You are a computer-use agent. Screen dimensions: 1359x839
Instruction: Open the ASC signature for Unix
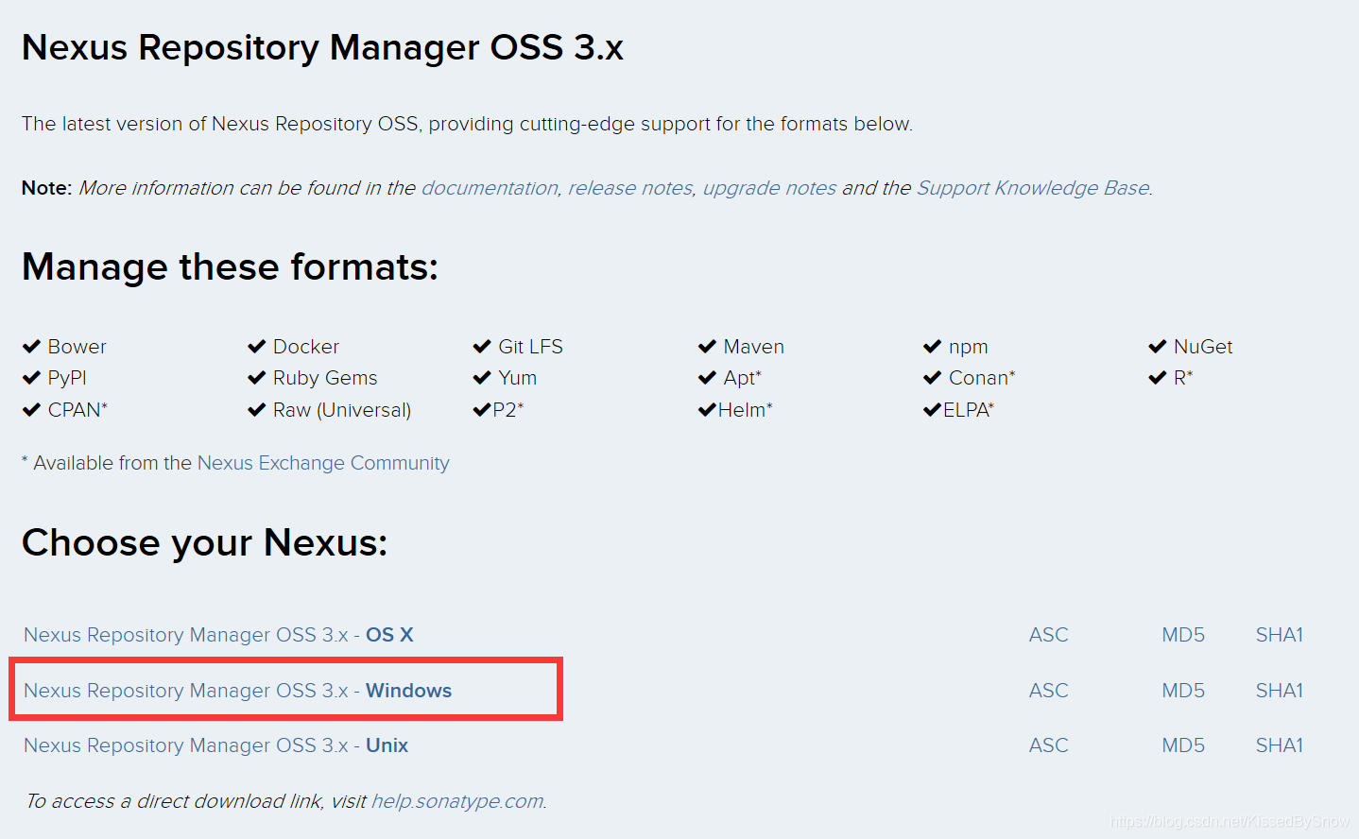1048,745
